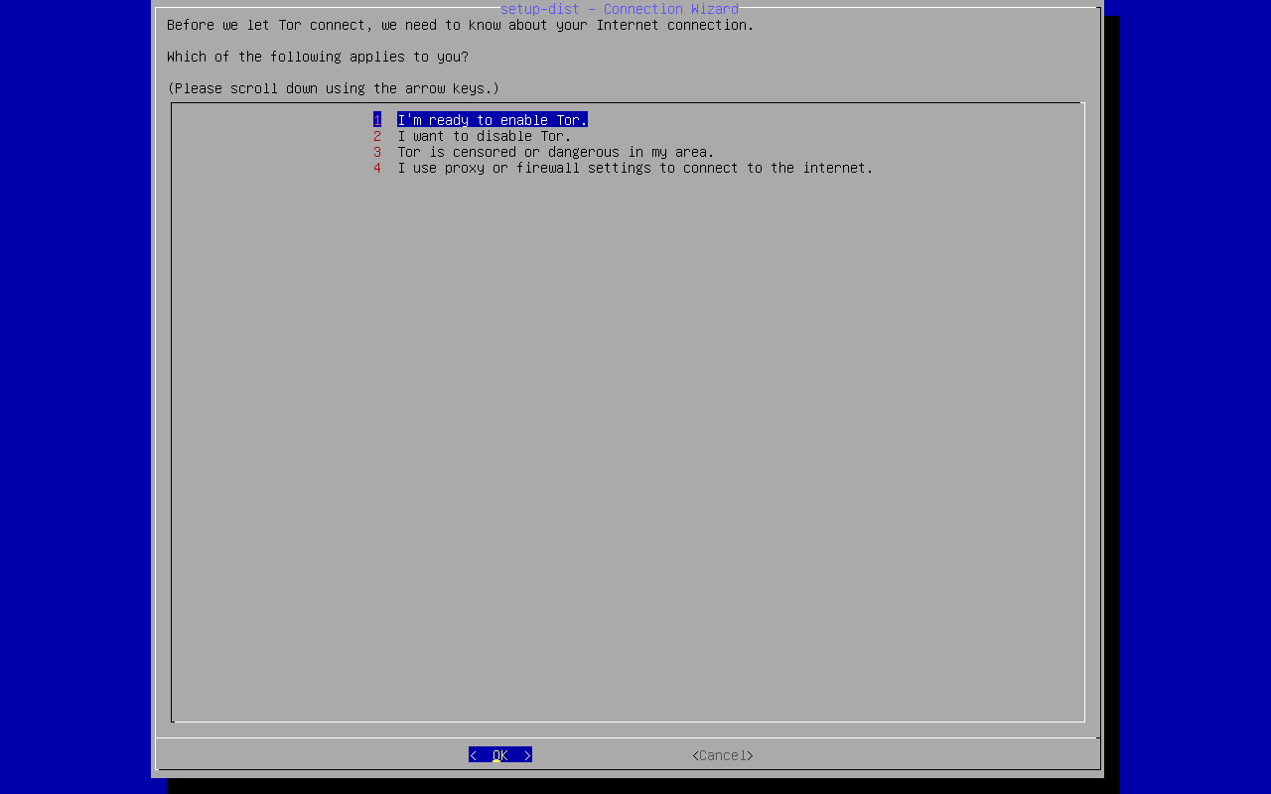Select "I'm ready to enable Tor." option
This screenshot has width=1271, height=794.
point(492,120)
